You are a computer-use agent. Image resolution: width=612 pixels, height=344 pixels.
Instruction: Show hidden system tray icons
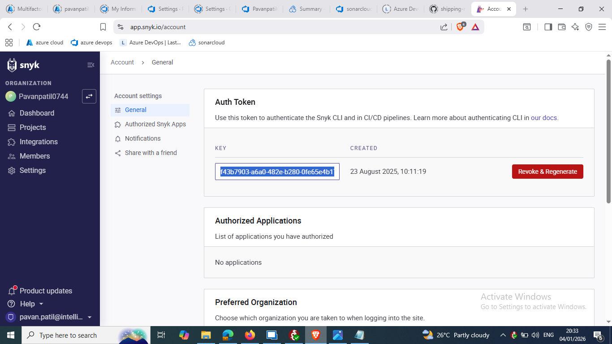click(x=503, y=335)
